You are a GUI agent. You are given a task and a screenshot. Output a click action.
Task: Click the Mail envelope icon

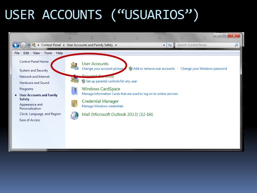pos(74,116)
